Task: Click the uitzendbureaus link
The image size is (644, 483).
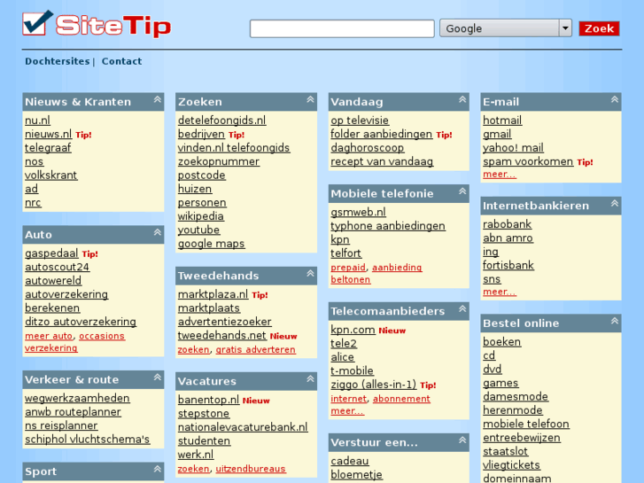Action: tap(251, 469)
